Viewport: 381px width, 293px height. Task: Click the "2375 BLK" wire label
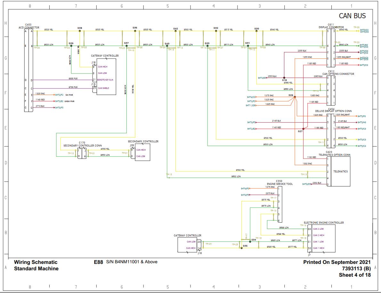coord(270,194)
